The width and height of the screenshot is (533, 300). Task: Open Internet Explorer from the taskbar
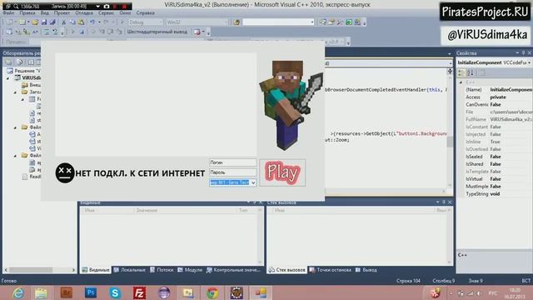[18, 292]
